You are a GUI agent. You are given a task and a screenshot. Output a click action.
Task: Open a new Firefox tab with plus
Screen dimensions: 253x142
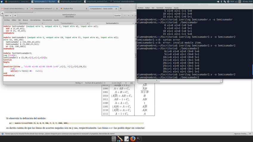[121, 9]
